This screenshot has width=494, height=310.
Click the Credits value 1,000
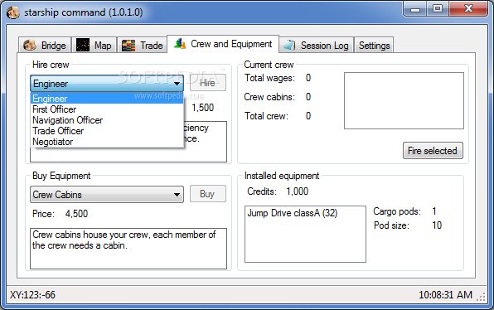pyautogui.click(x=297, y=191)
